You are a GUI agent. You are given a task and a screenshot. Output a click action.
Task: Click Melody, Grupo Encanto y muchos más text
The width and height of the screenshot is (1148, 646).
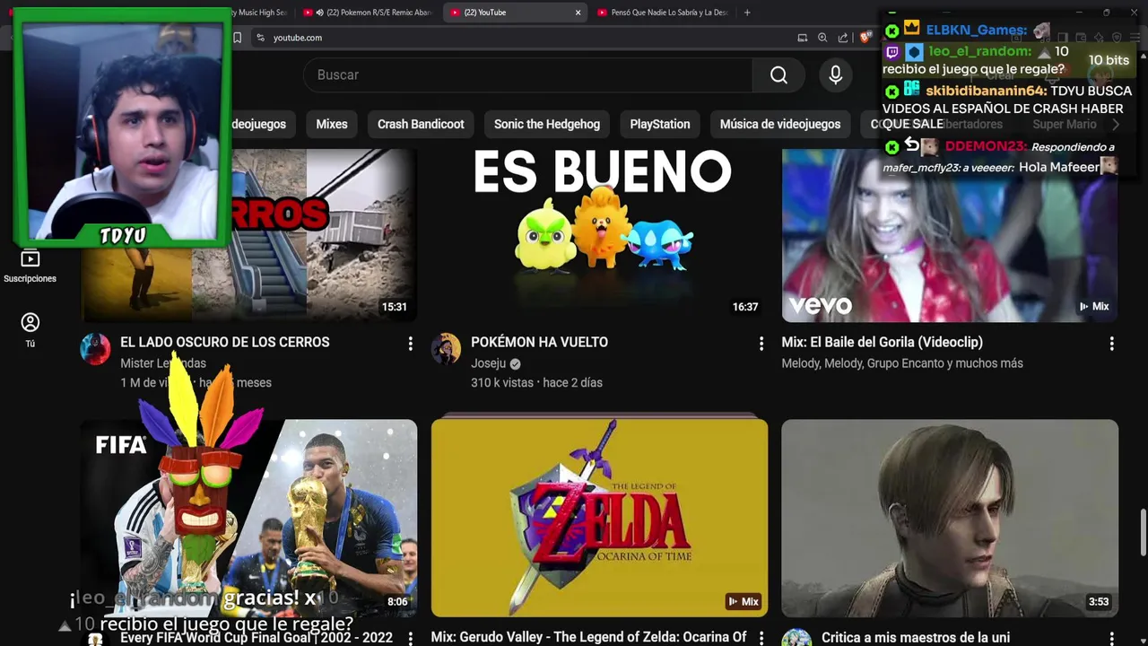click(x=902, y=363)
